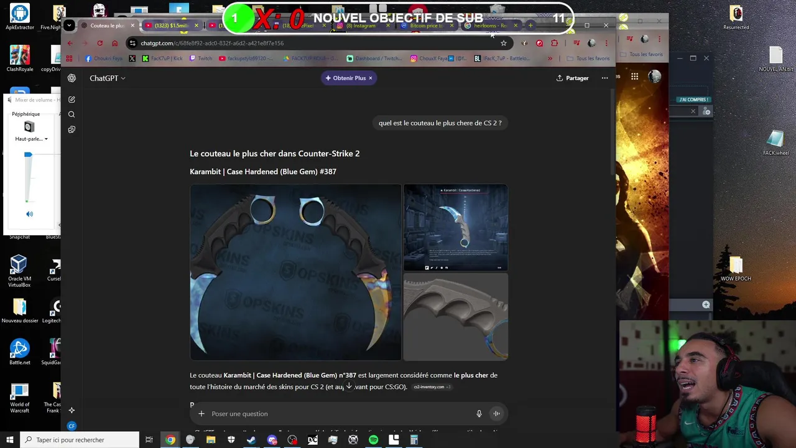The height and width of the screenshot is (448, 796).
Task: Open the three-dots conversation options menu
Action: [x=604, y=78]
